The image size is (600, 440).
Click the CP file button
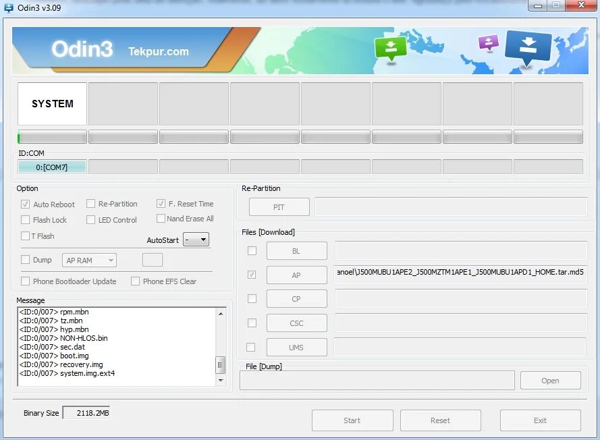point(296,299)
